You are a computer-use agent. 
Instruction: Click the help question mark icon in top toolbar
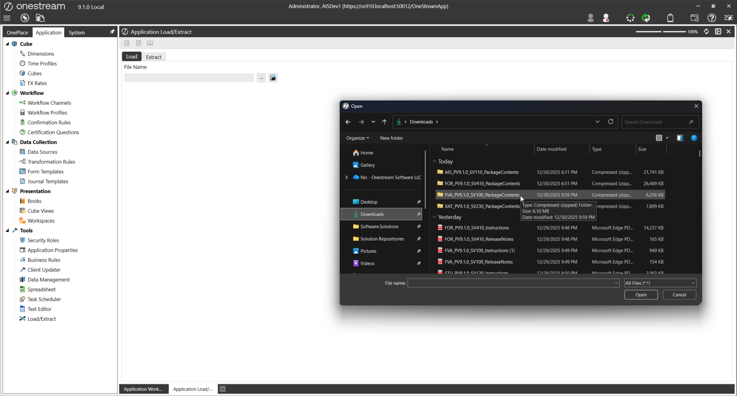712,18
